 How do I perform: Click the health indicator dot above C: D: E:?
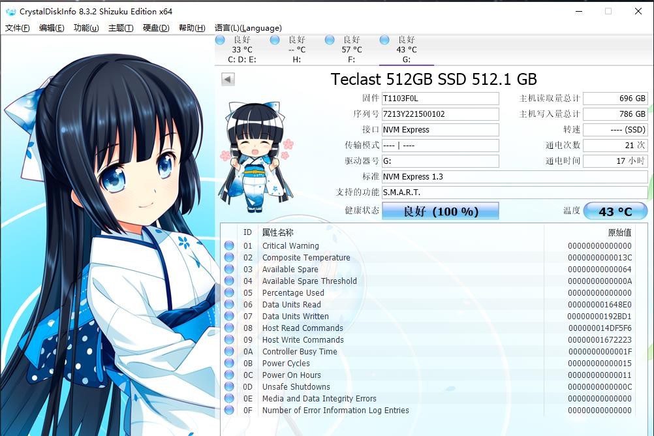coord(220,40)
